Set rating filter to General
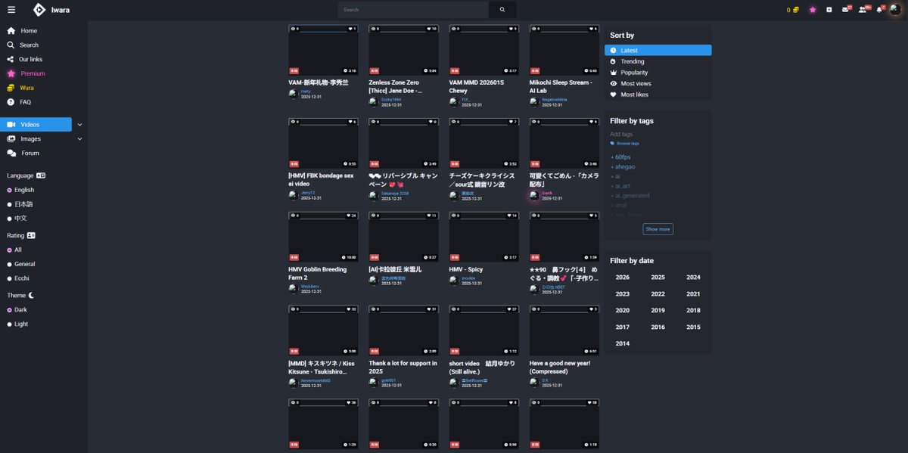908x453 pixels. pyautogui.click(x=21, y=264)
